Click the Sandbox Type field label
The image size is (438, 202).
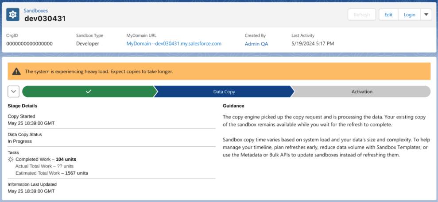(x=89, y=35)
